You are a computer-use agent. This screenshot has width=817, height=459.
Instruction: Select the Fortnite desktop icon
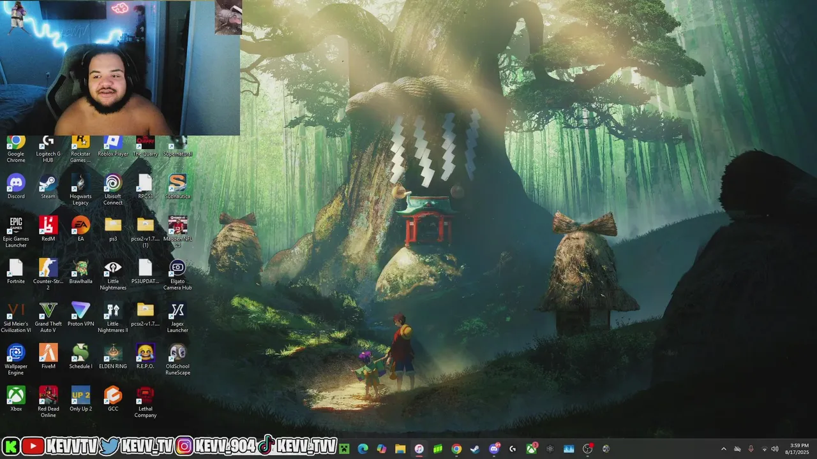16,271
